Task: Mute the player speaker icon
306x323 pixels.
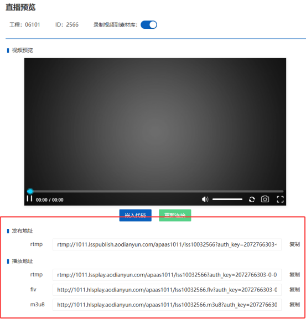Action: [x=205, y=199]
